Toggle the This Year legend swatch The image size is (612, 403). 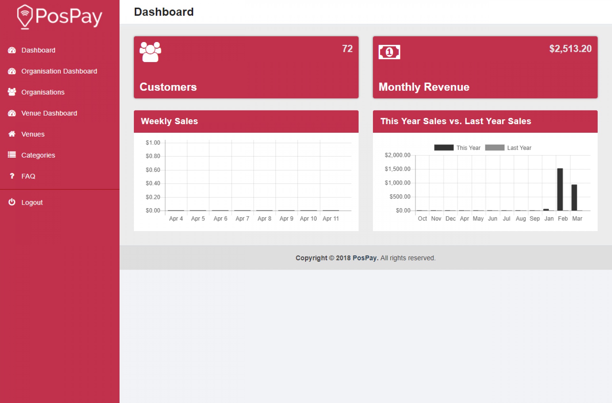(444, 148)
